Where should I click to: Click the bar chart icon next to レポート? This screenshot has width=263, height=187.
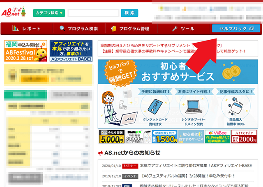[16, 28]
